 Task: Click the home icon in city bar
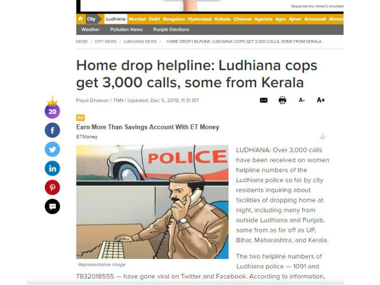coord(81,19)
